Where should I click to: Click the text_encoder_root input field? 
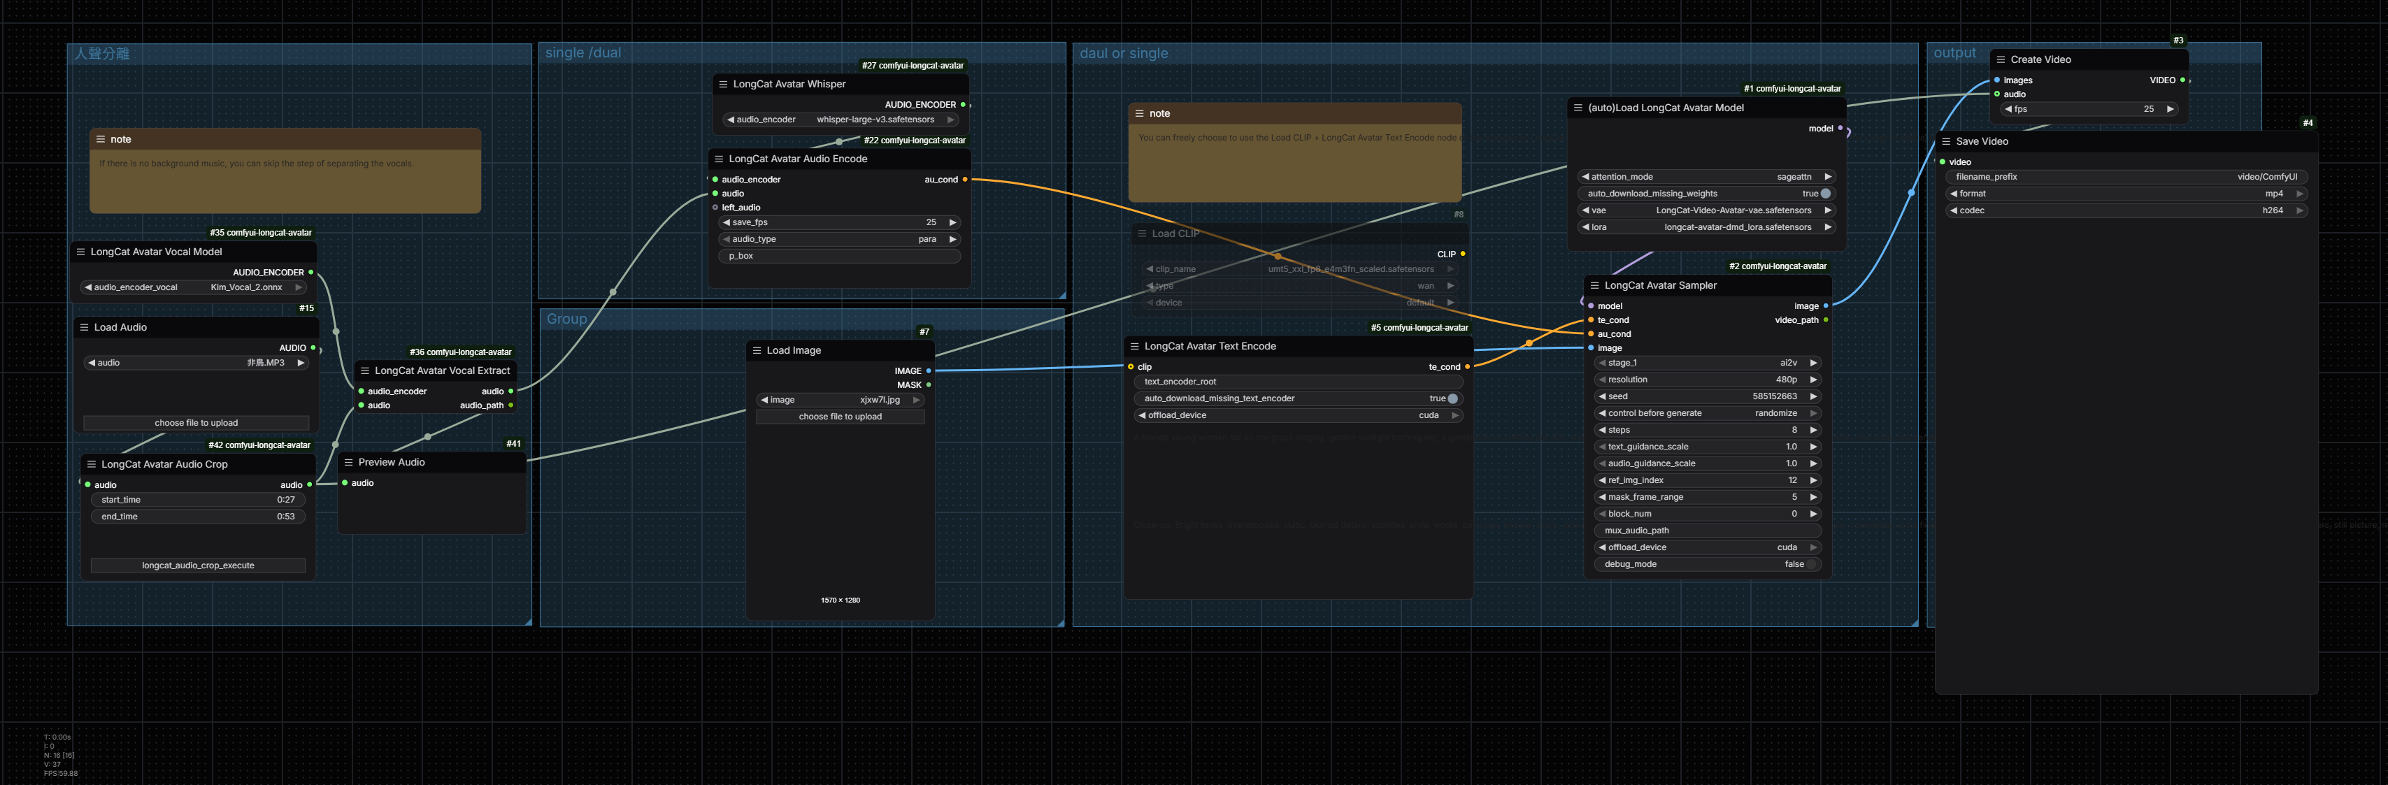click(1299, 382)
